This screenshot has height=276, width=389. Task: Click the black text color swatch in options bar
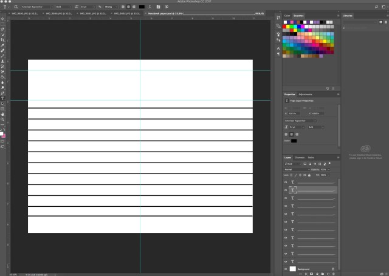[142, 7]
